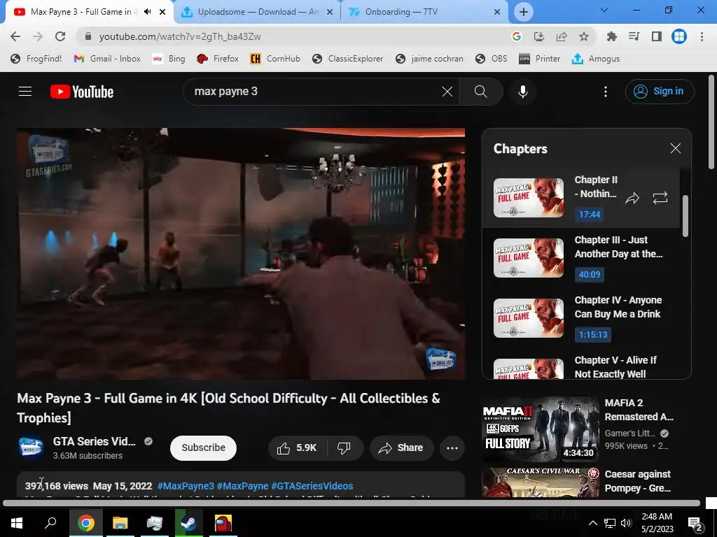The image size is (717, 537).
Task: Select Chapter III thumbnail
Action: (x=528, y=258)
